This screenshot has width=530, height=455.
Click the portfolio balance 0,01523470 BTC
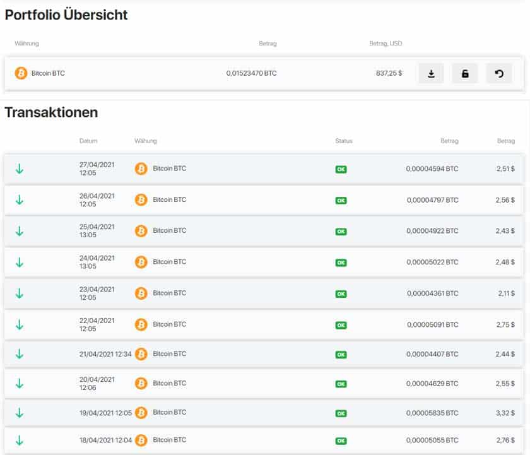(252, 73)
